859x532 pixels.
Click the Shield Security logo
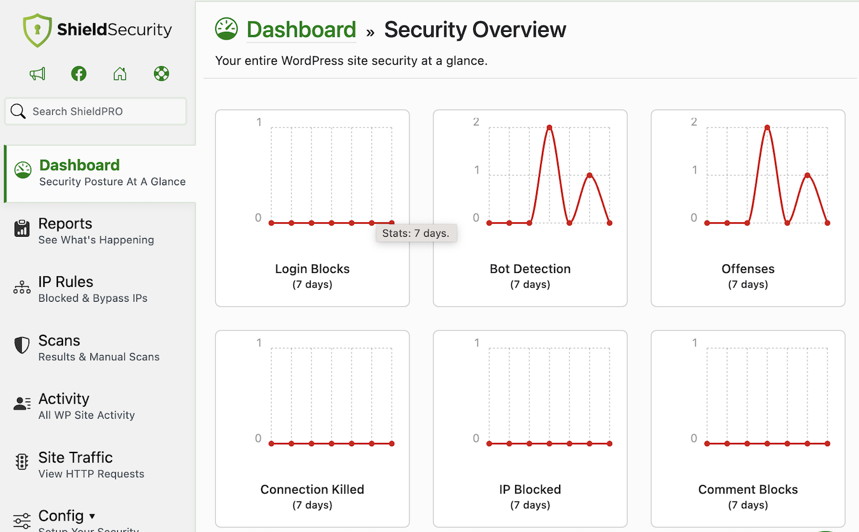point(97,30)
